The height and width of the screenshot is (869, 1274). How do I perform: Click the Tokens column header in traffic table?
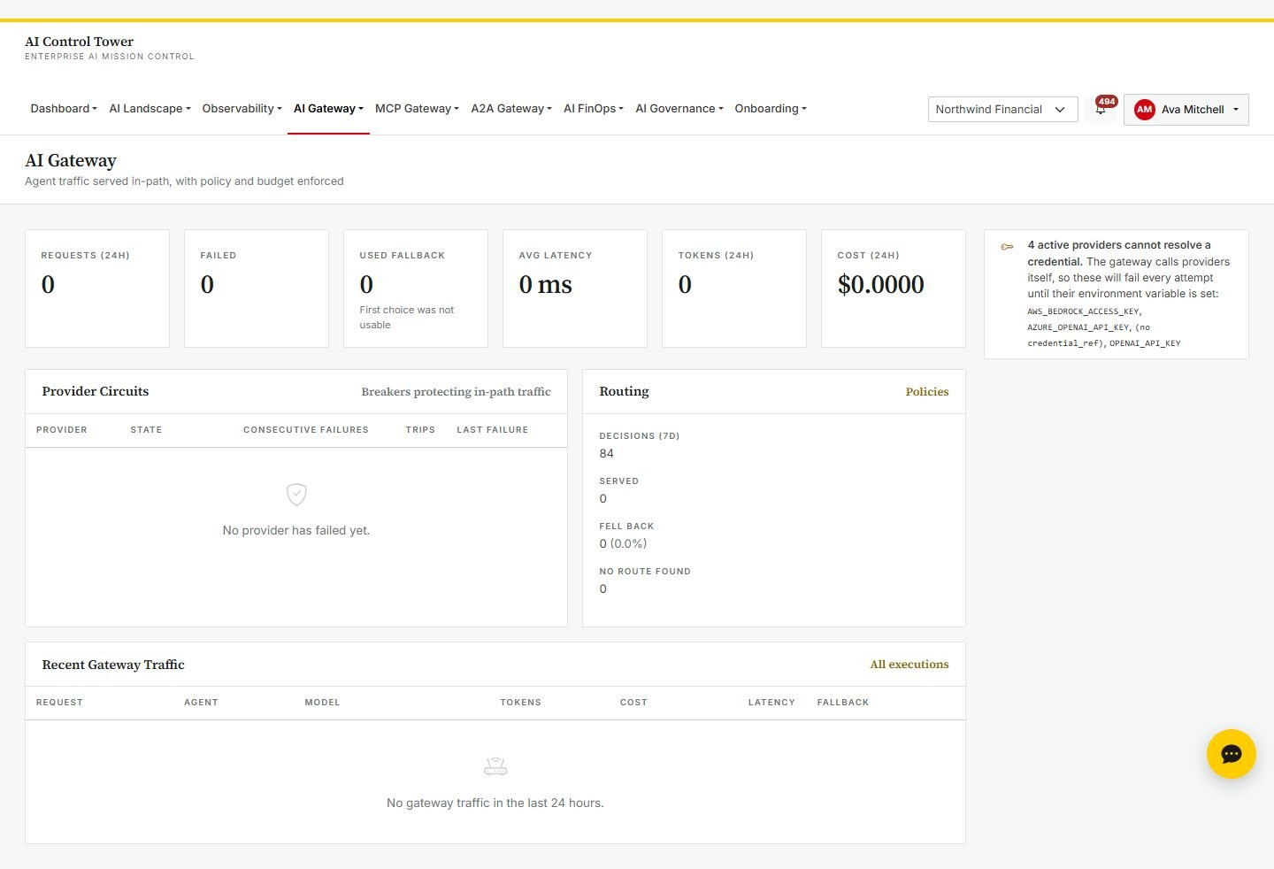coord(520,703)
